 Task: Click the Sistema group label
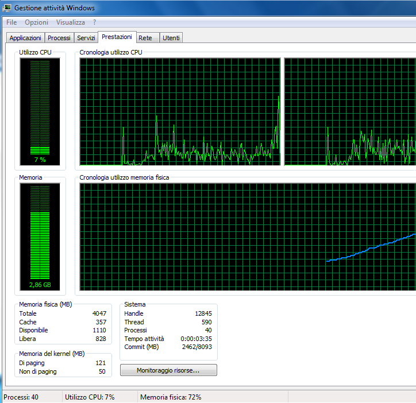point(135,304)
